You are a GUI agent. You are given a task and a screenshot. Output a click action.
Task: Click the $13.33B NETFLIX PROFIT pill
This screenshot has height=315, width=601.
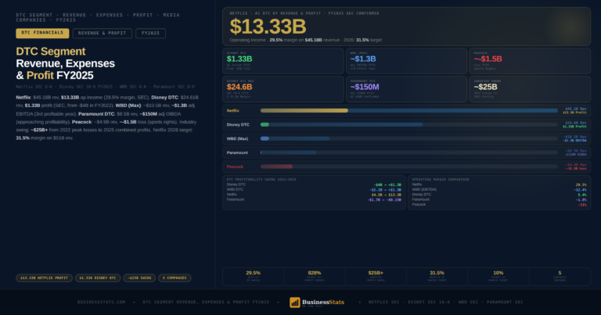tap(44, 278)
